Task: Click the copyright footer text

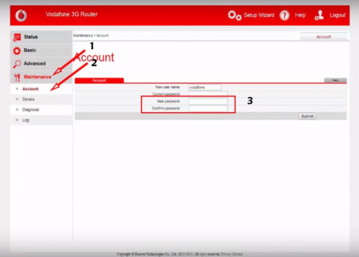Action: tap(168, 254)
